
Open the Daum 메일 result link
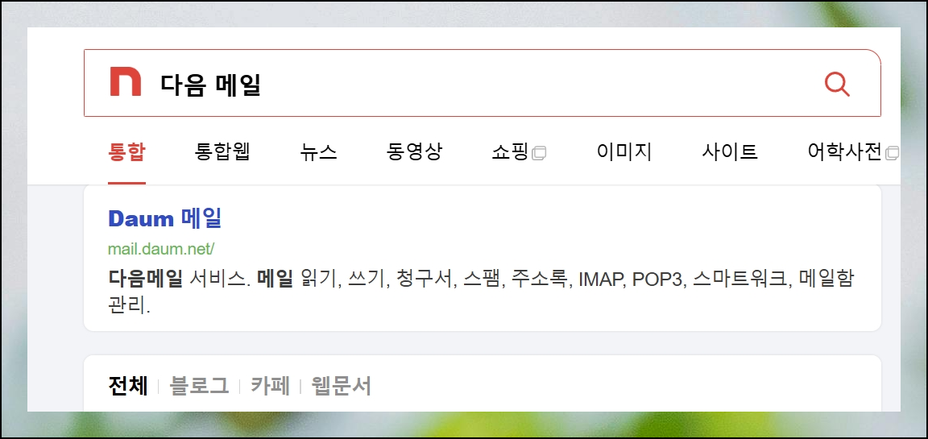tap(164, 219)
